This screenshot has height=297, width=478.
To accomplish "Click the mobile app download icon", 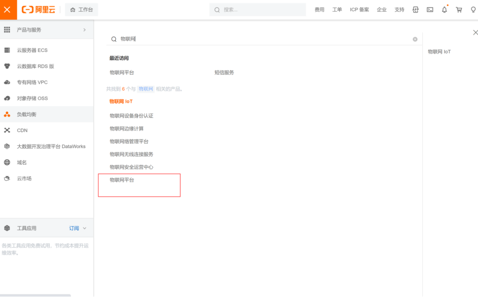I will click(415, 9).
